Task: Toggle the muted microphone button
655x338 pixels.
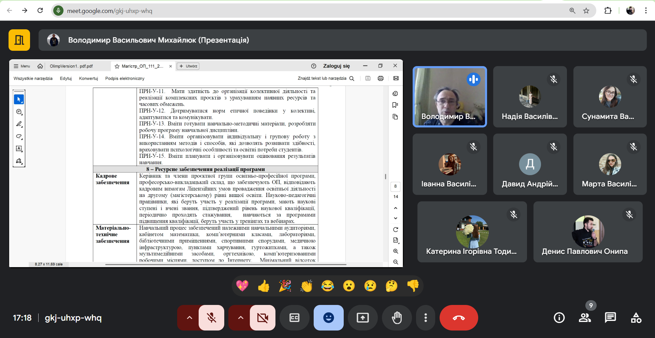Action: (212, 318)
